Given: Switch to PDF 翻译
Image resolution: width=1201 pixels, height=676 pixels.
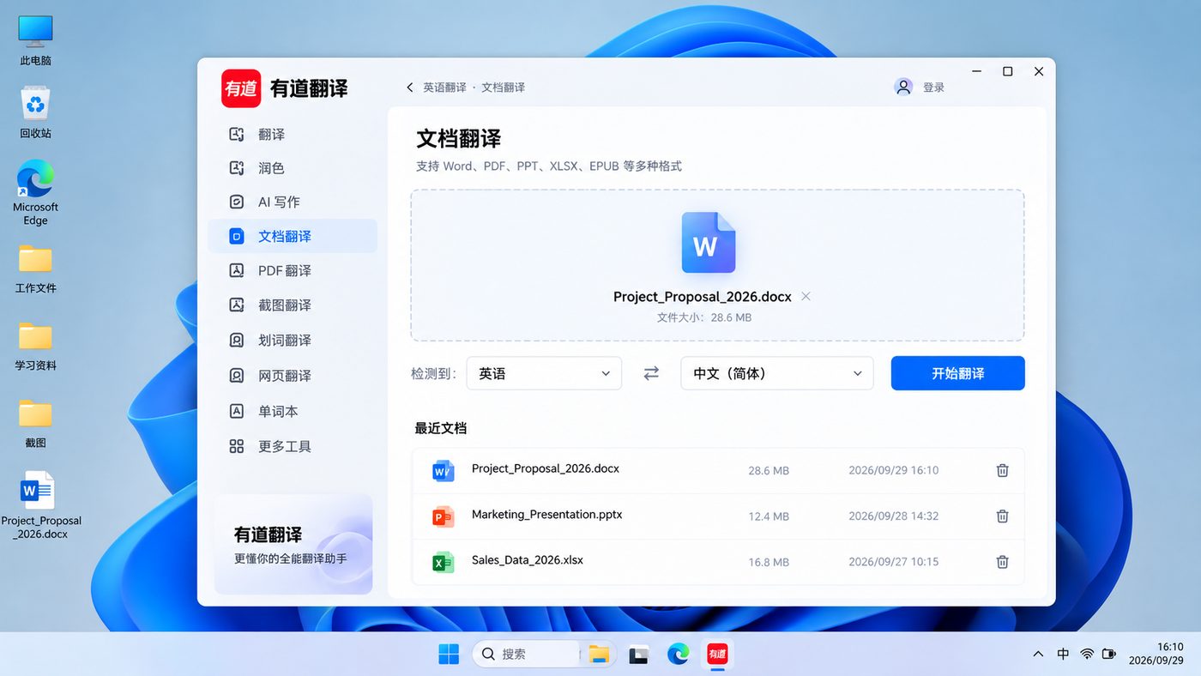Looking at the screenshot, I should tap(292, 271).
